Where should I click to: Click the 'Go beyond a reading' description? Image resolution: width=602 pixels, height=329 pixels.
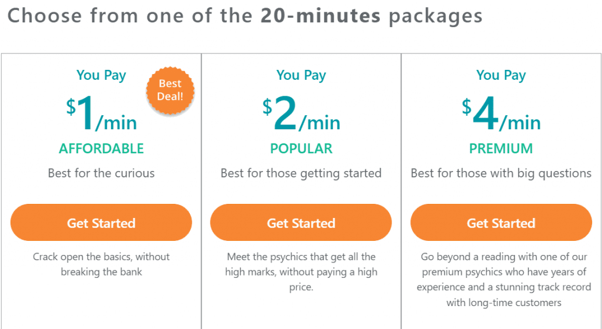pos(504,280)
